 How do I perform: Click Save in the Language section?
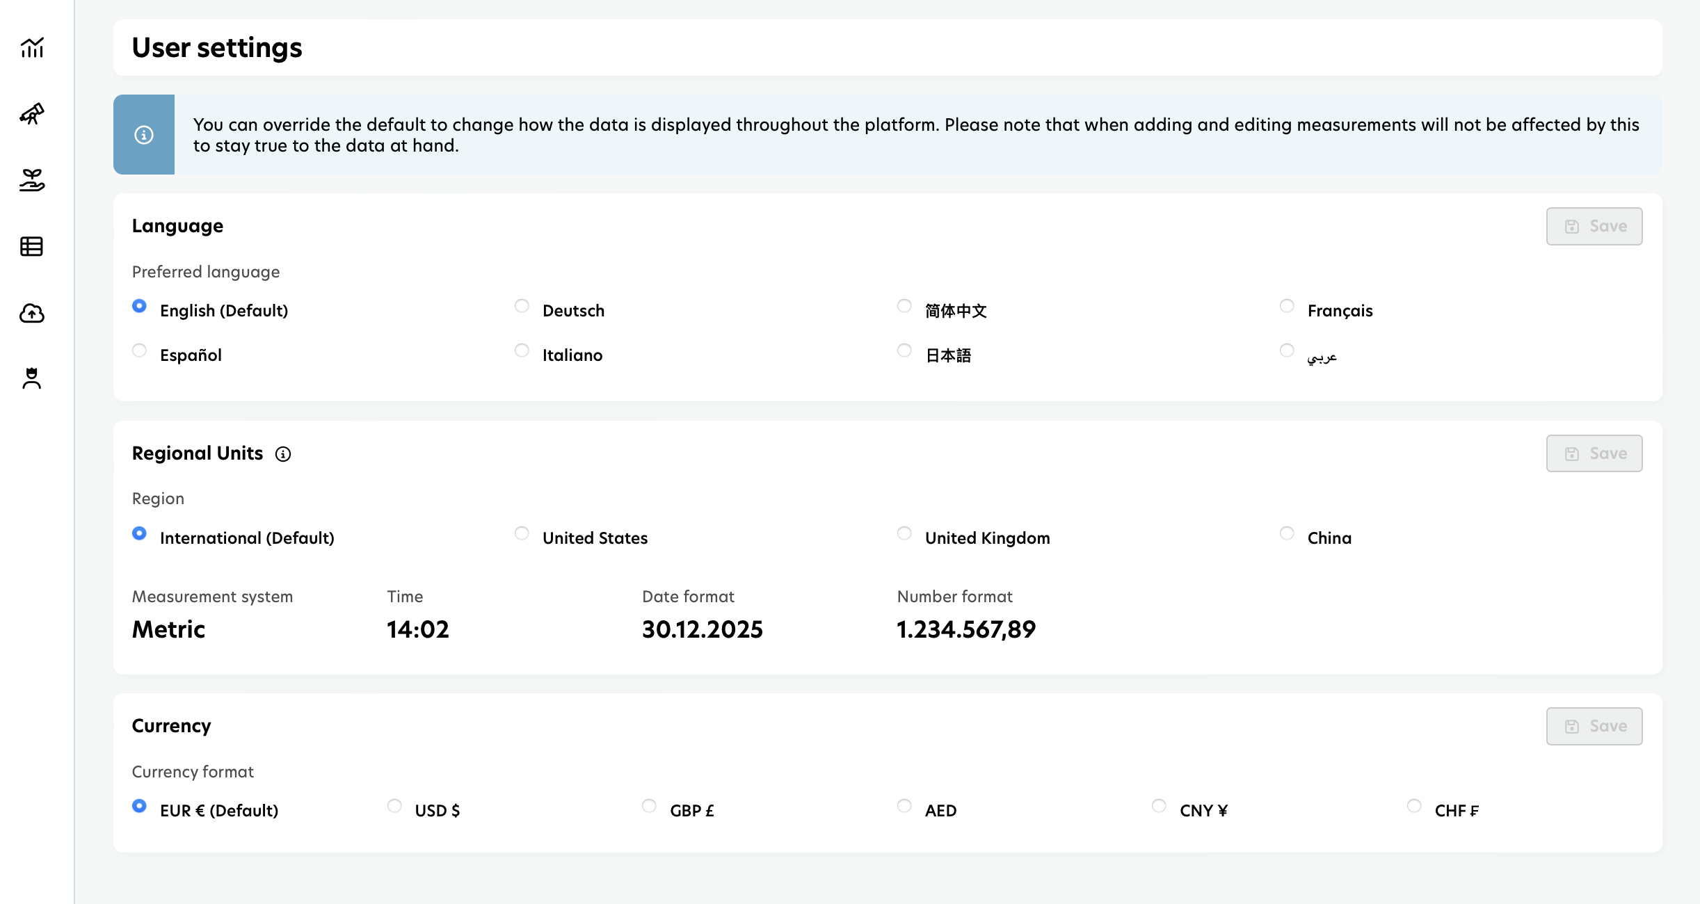[x=1594, y=227]
